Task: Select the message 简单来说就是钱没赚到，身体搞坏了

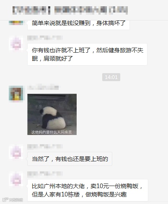Action: click(x=78, y=25)
